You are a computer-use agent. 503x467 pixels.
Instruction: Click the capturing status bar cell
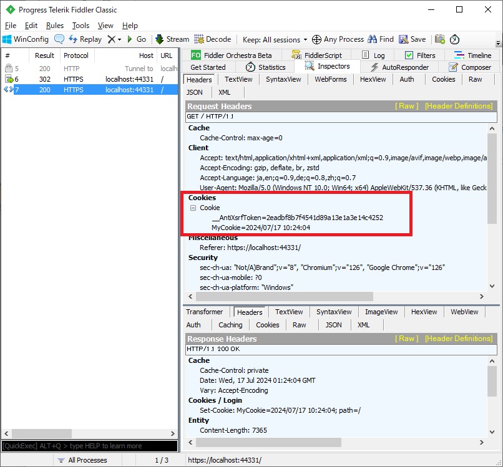(x=27, y=460)
